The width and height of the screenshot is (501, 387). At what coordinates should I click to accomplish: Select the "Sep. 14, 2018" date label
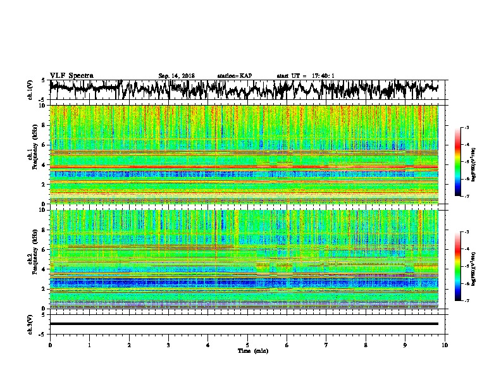[176, 76]
